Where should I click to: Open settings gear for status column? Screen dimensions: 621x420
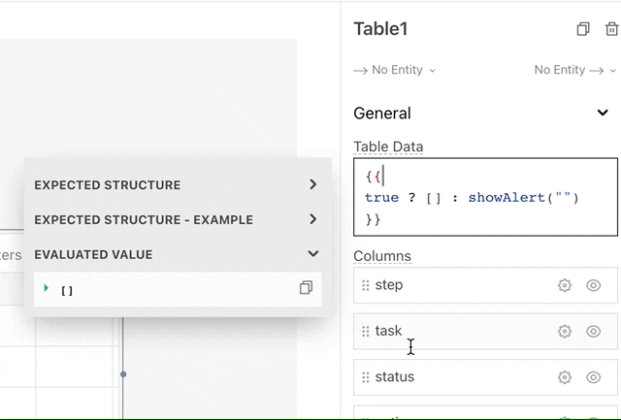point(565,377)
